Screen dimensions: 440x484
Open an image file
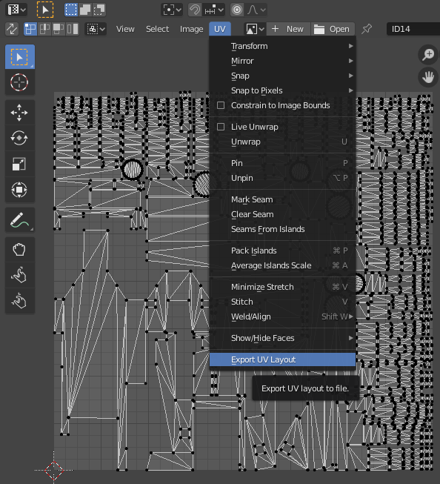click(333, 29)
